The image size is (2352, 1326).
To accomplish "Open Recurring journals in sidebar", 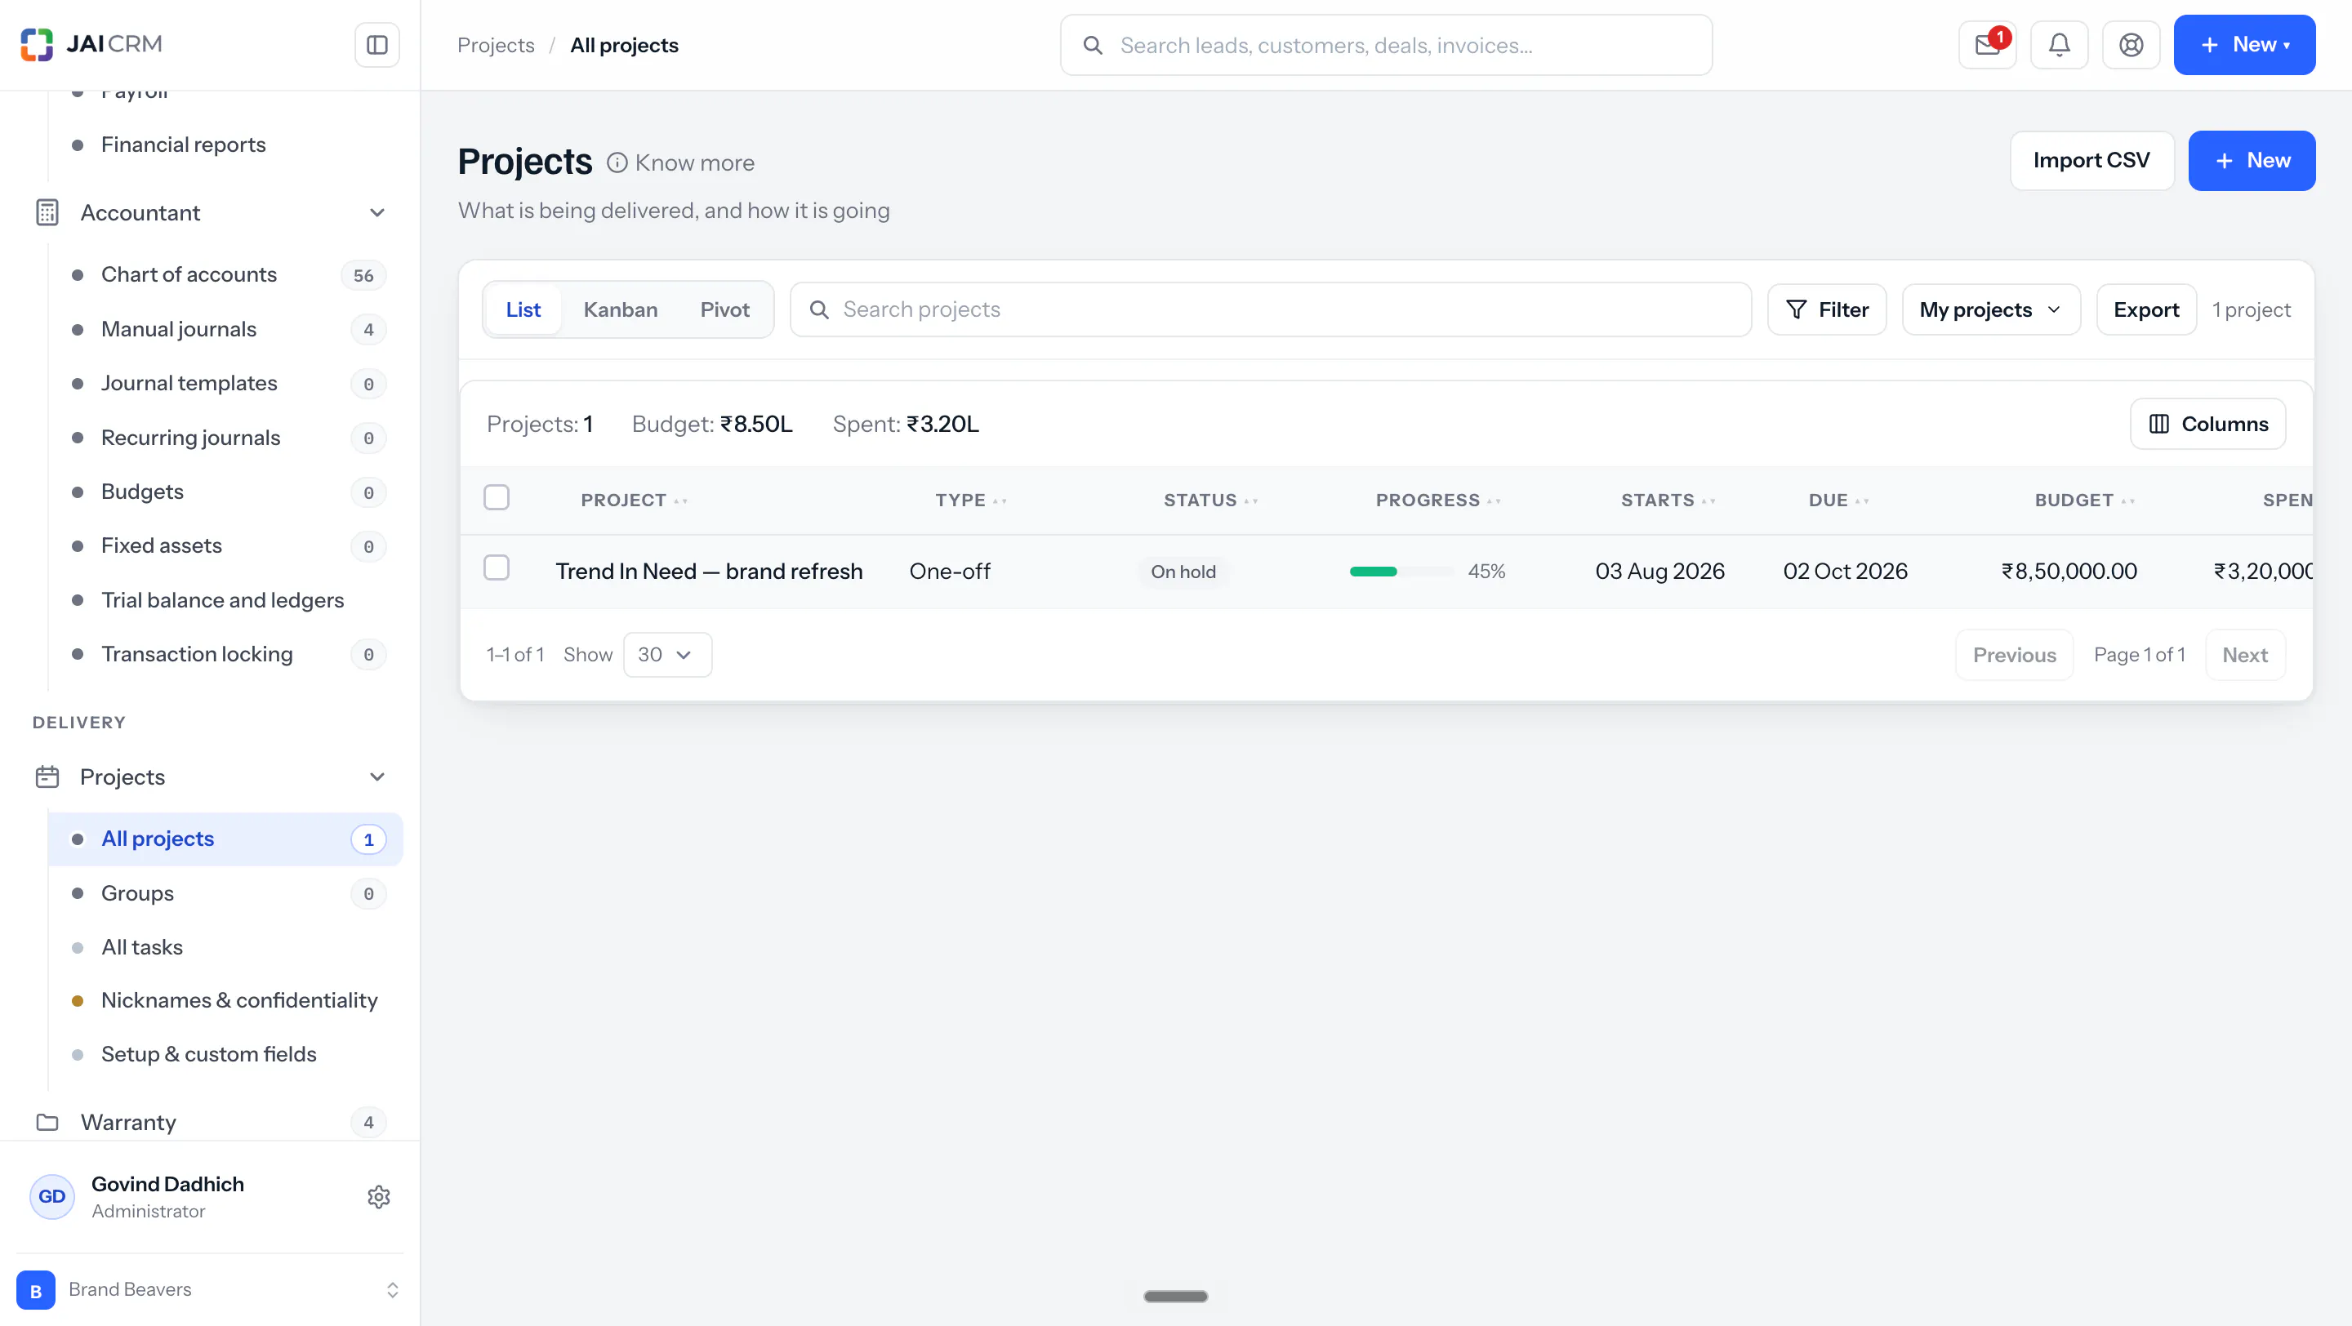I will coord(225,438).
